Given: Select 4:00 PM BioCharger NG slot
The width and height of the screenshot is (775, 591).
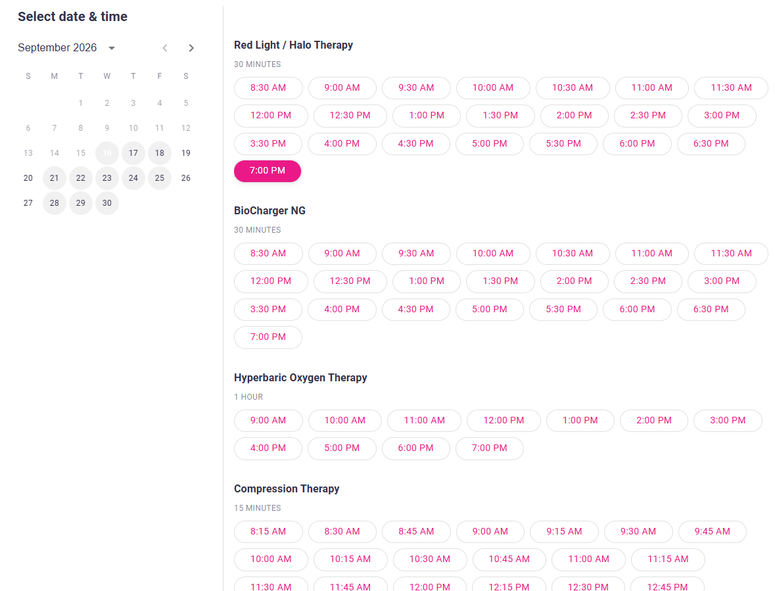Looking at the screenshot, I should (x=342, y=310).
